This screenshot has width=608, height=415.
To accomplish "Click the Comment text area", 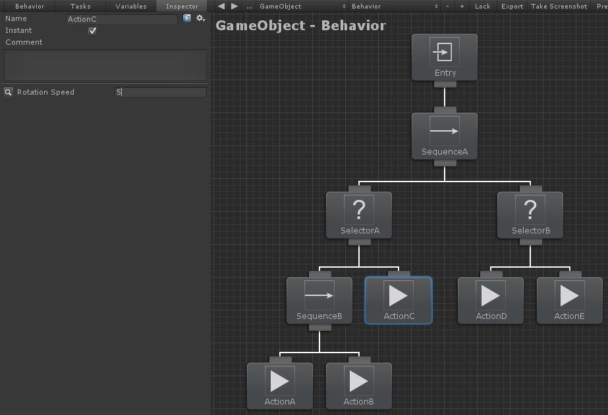I will pos(105,65).
